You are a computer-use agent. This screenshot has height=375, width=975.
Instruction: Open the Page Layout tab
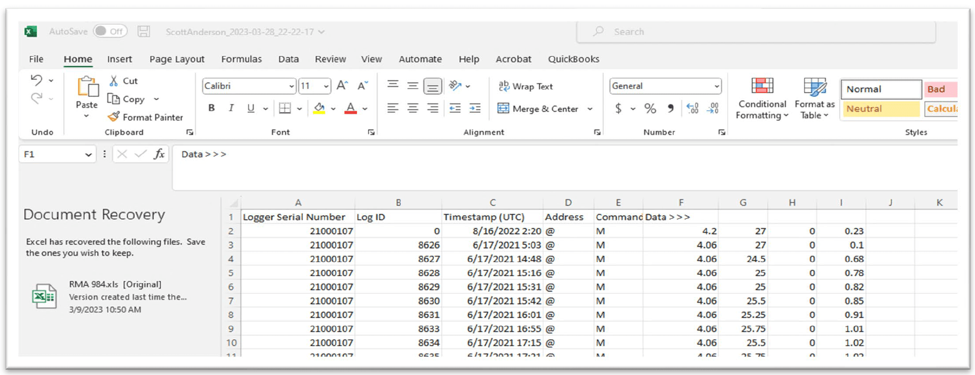click(x=176, y=59)
